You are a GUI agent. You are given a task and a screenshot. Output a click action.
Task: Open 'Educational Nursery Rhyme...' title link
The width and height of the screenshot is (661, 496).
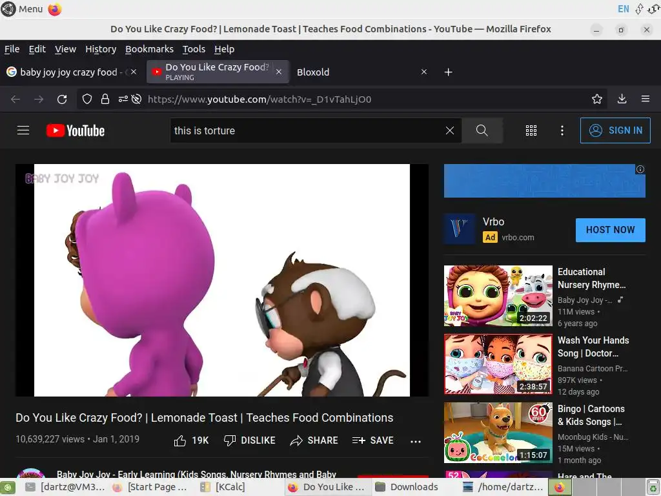click(591, 278)
